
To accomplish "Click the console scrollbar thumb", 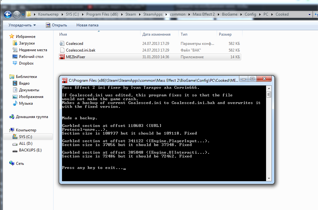I will (x=269, y=94).
